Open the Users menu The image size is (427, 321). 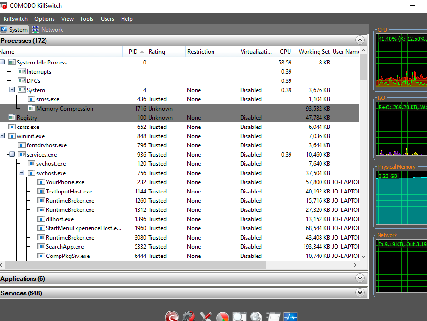tap(107, 19)
